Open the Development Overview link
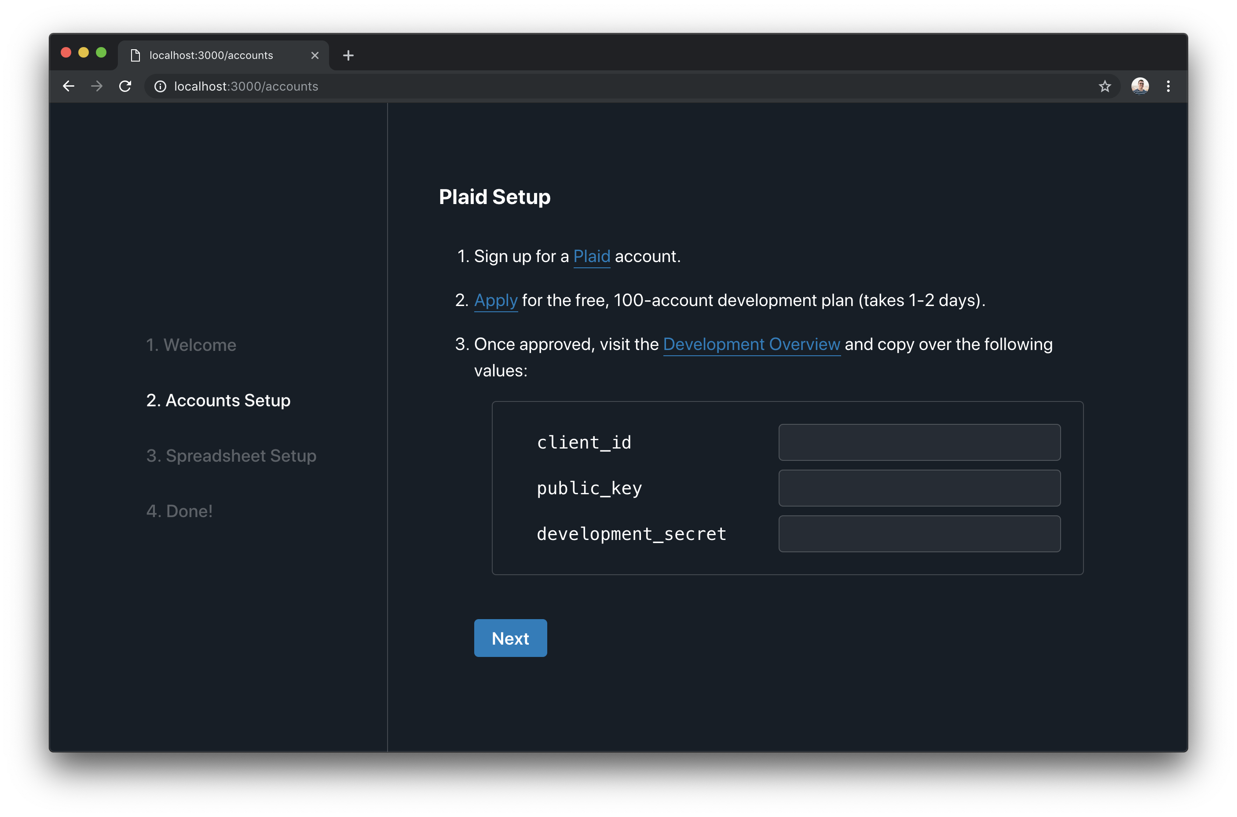This screenshot has height=817, width=1237. tap(752, 344)
